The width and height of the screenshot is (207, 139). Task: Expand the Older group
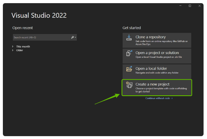tap(13, 50)
